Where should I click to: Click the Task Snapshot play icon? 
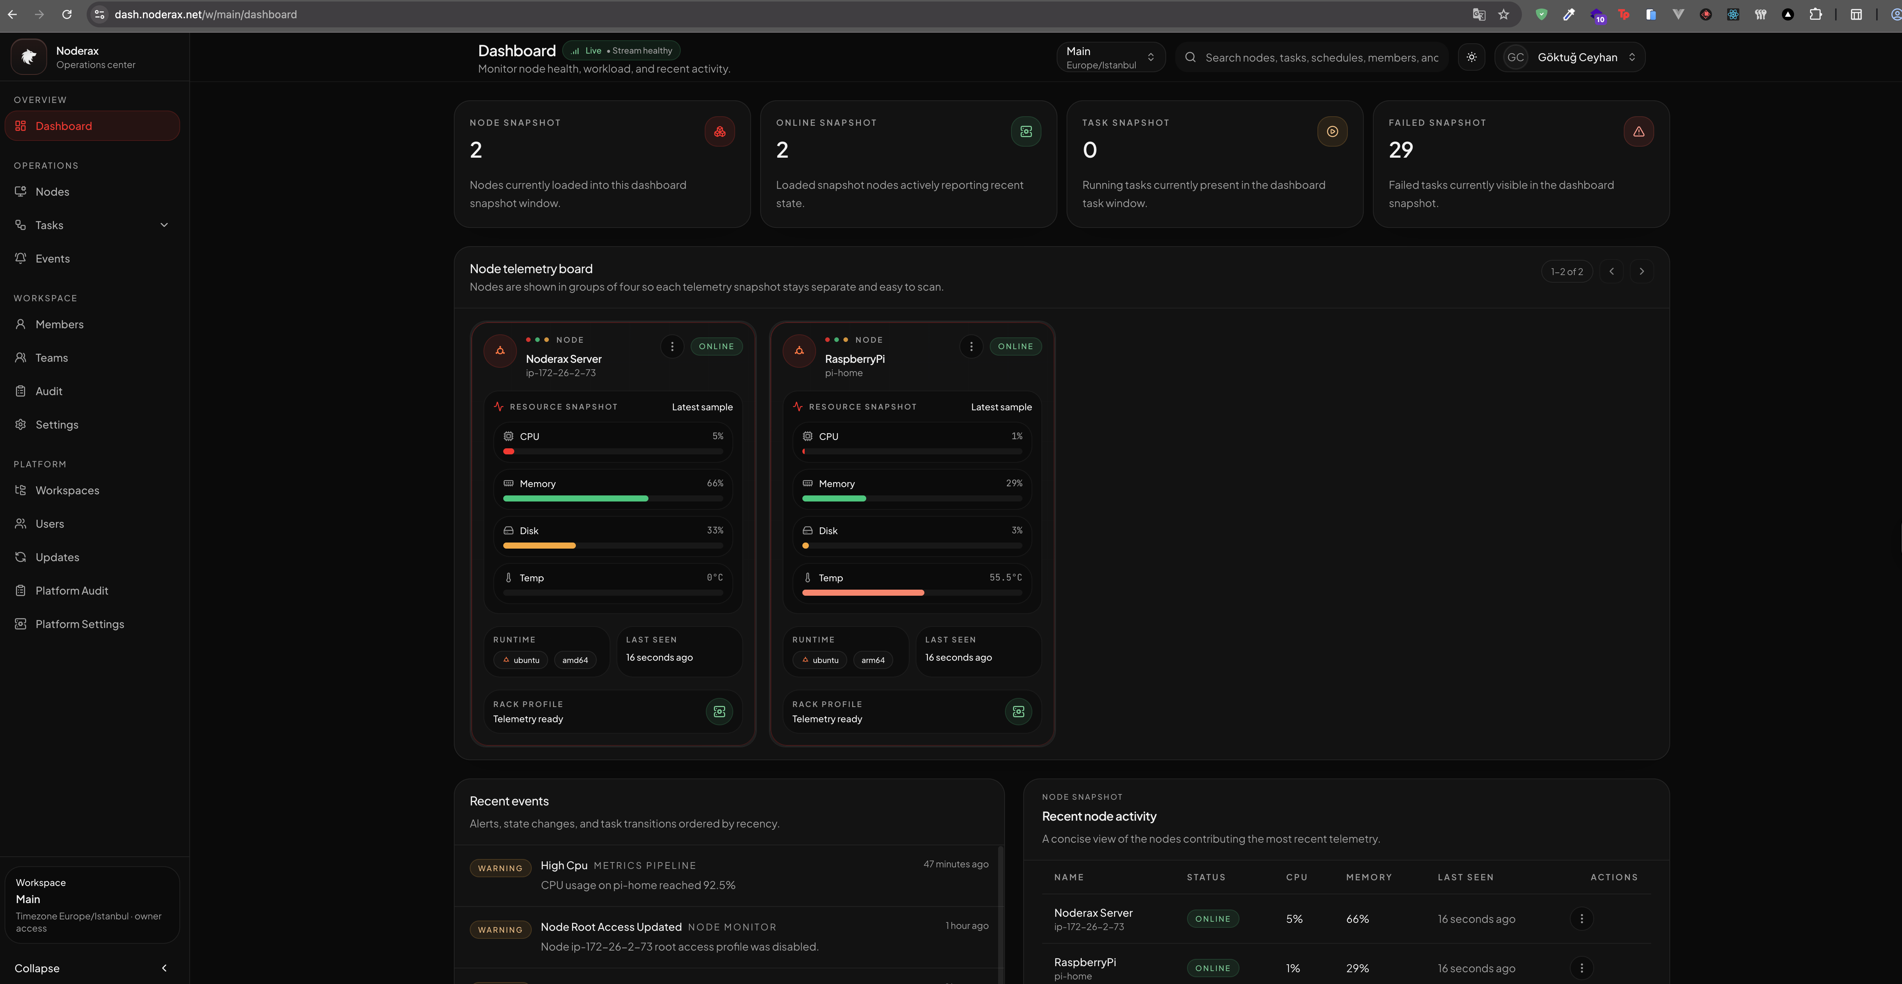point(1332,131)
